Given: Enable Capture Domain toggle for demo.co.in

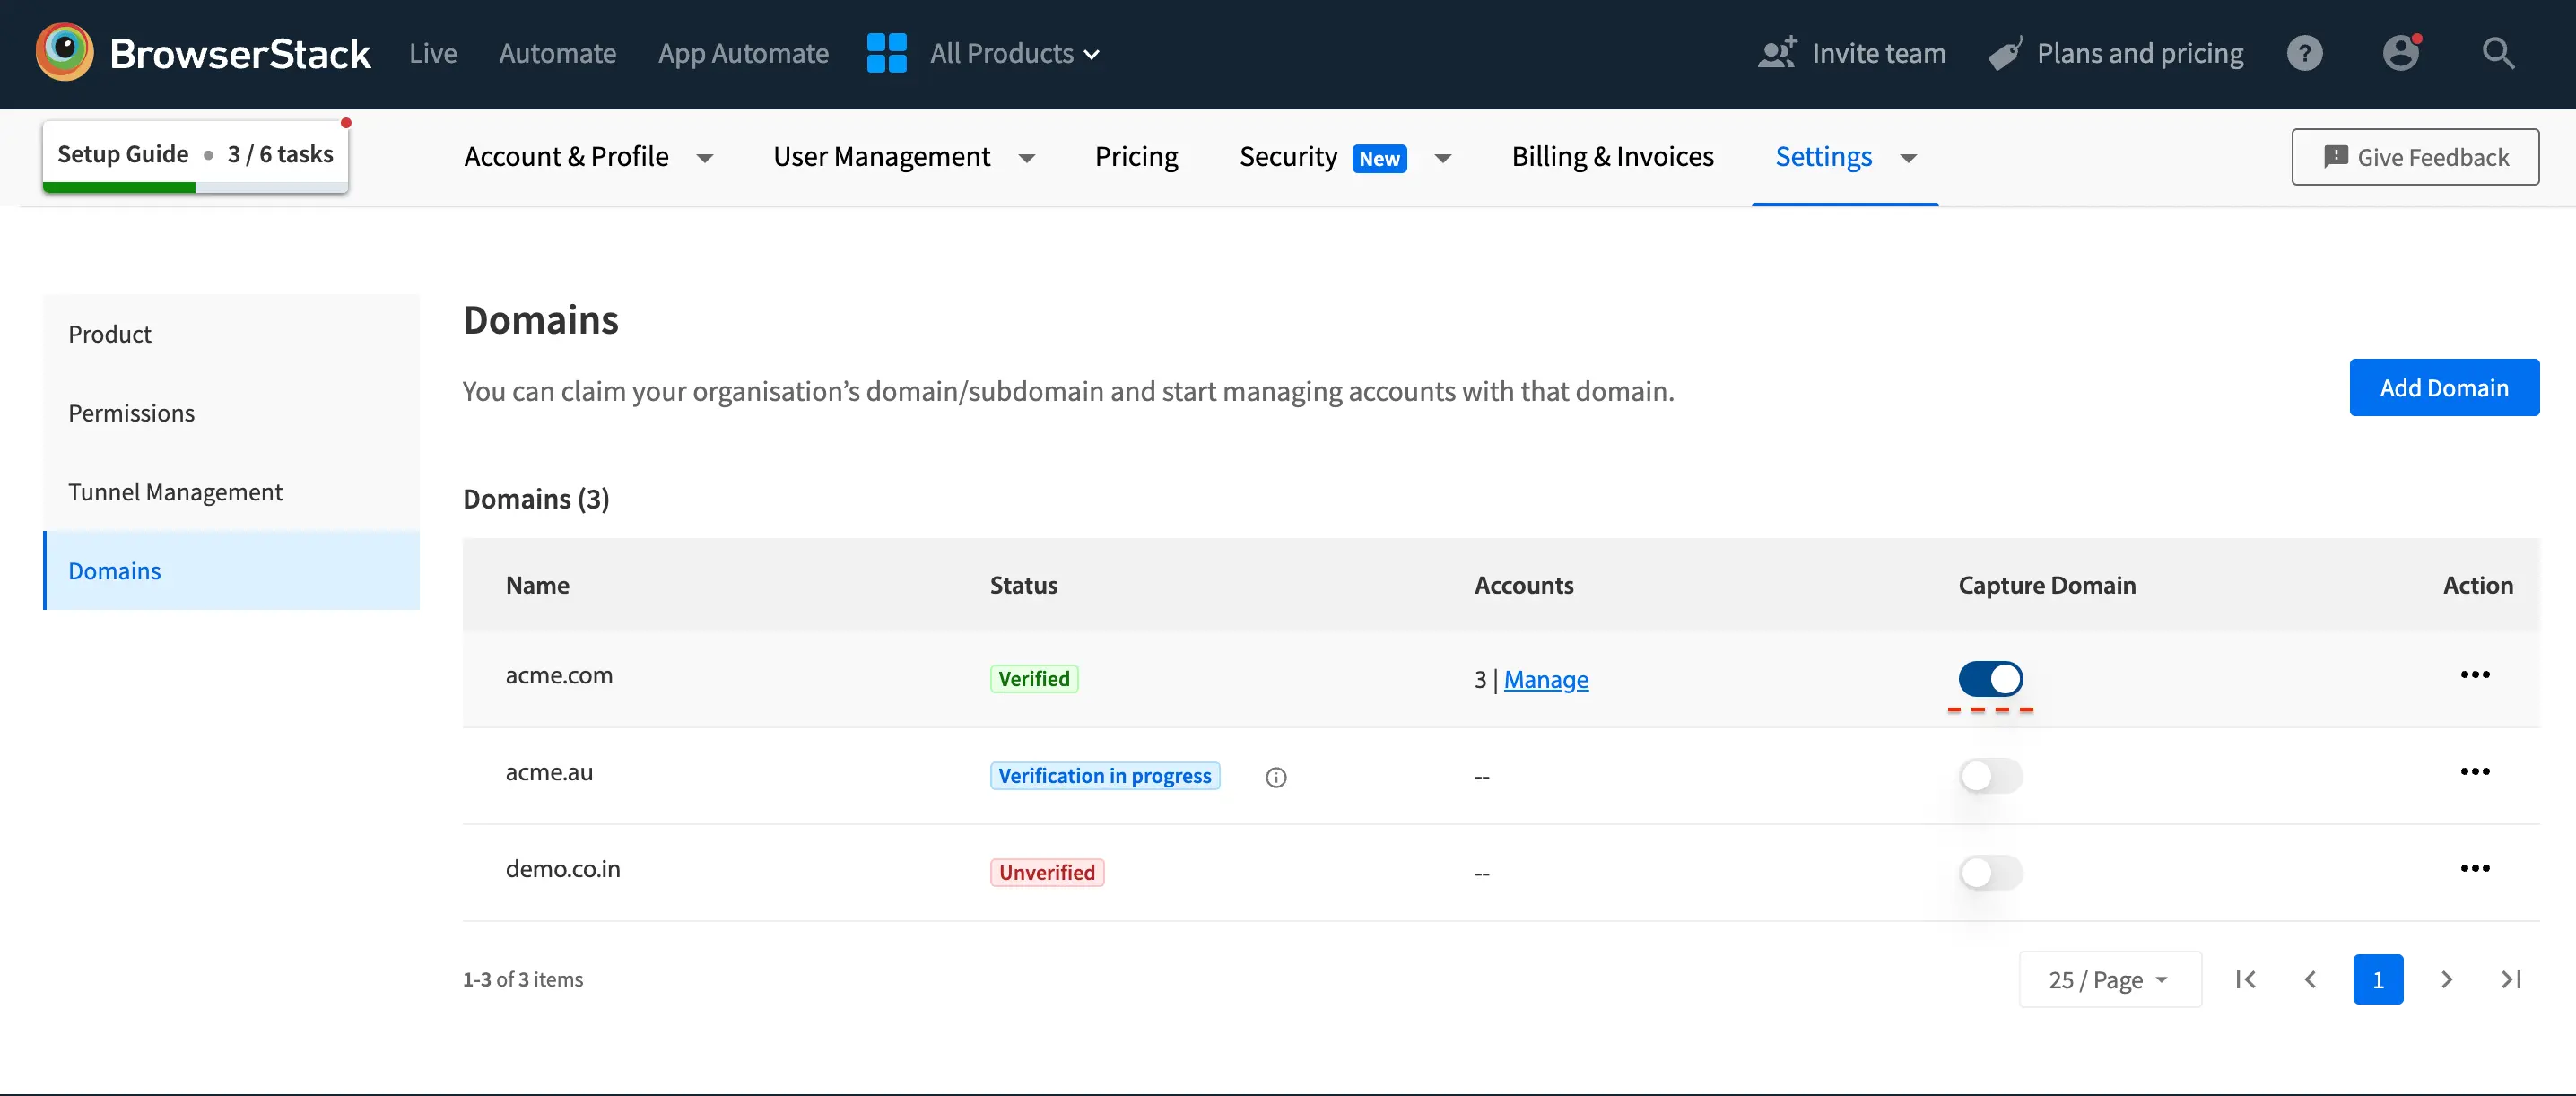Looking at the screenshot, I should pos(1990,873).
